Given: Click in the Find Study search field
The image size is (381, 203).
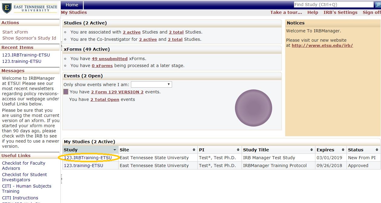Looking at the screenshot, I should pyautogui.click(x=334, y=5).
